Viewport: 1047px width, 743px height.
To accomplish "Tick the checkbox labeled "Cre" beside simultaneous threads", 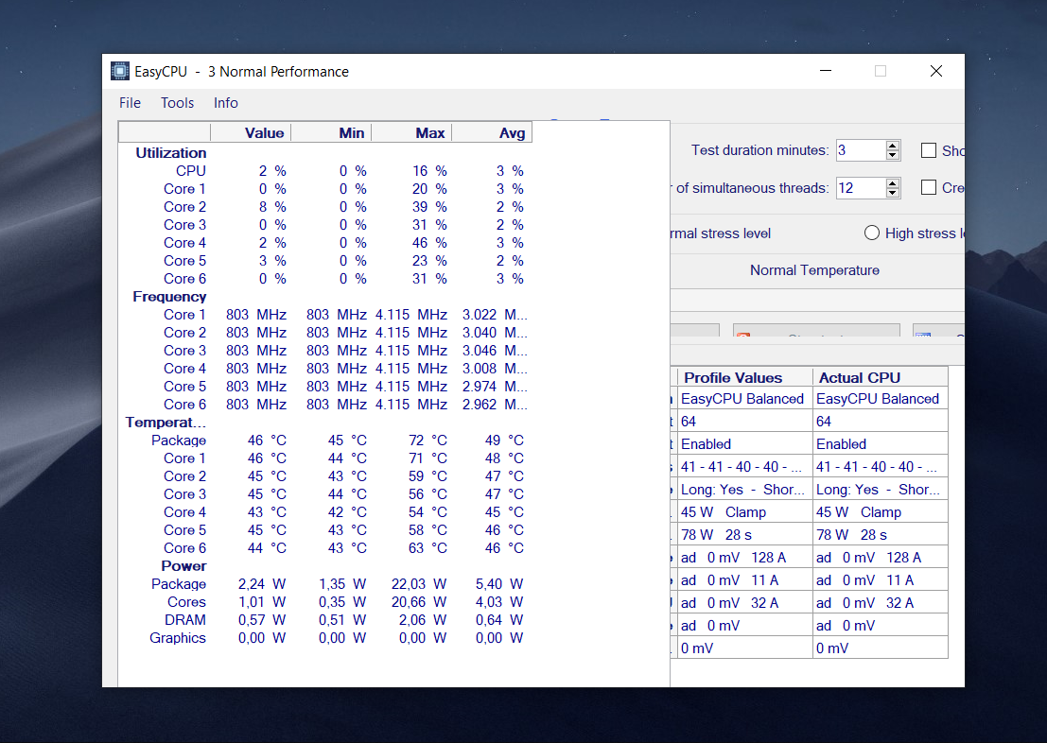I will click(928, 187).
